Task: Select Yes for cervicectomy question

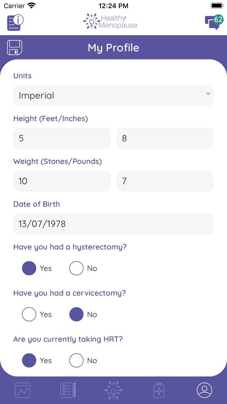Action: 29,314
